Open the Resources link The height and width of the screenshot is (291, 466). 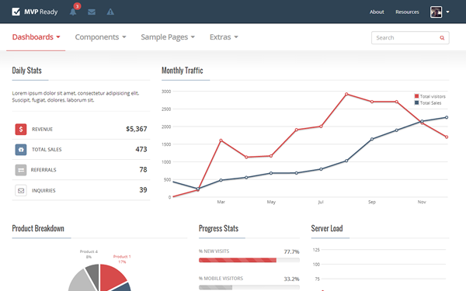coord(407,12)
